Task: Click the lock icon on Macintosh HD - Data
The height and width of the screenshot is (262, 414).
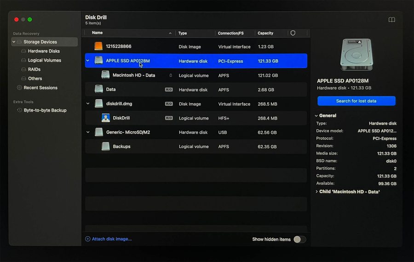Action: coord(171,75)
